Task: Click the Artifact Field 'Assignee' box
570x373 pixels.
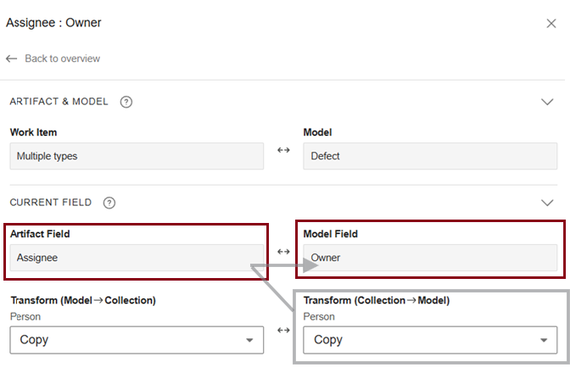Action: [x=137, y=258]
